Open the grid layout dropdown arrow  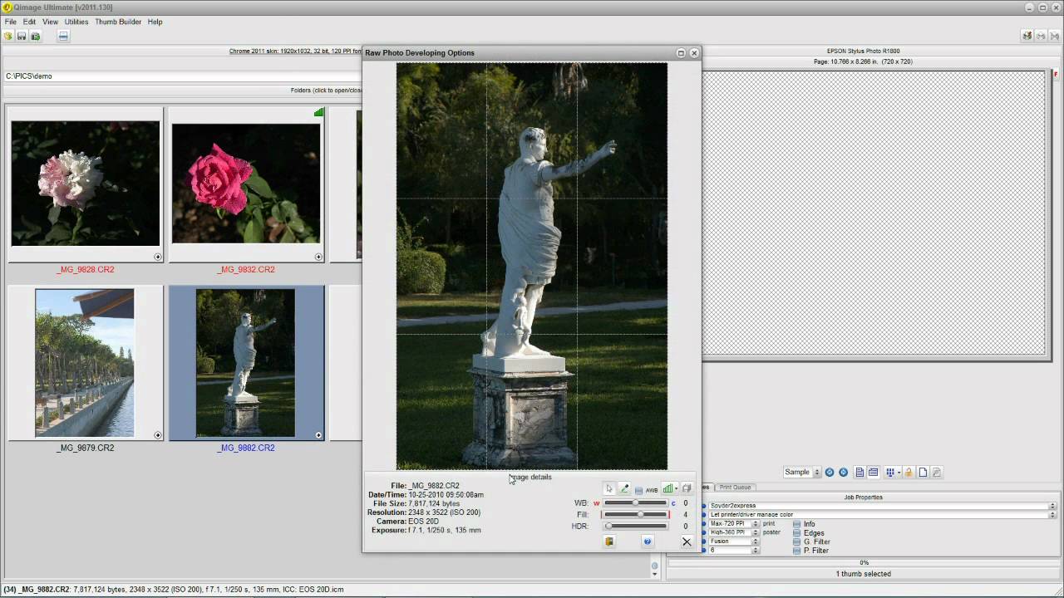pos(899,473)
